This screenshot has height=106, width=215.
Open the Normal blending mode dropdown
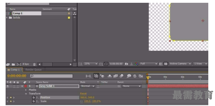coord(88,86)
